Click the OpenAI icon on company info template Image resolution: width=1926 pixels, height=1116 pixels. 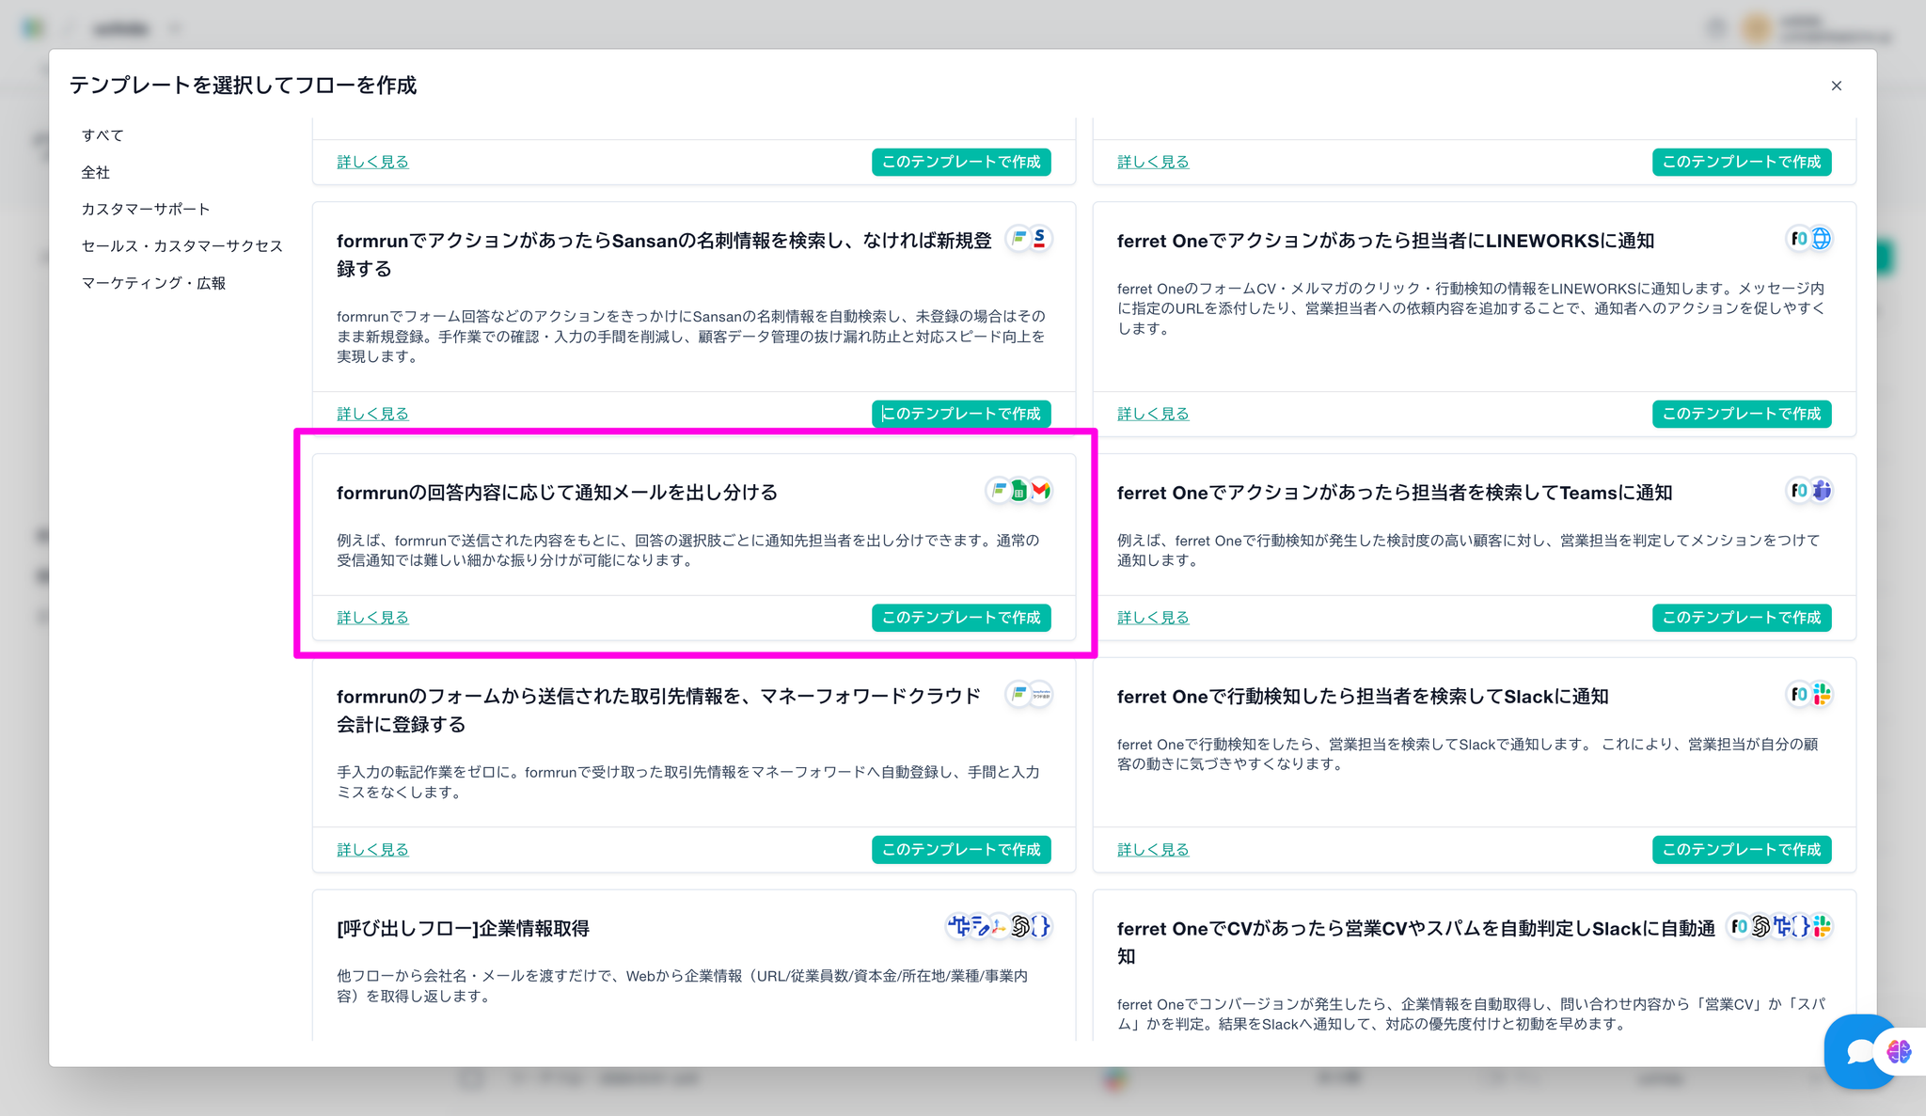pyautogui.click(x=1019, y=927)
